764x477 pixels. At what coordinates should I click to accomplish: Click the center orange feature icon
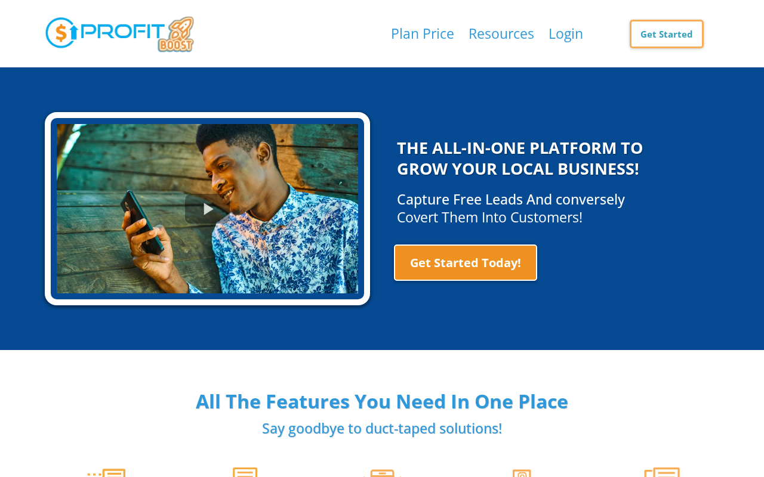pyautogui.click(x=382, y=473)
